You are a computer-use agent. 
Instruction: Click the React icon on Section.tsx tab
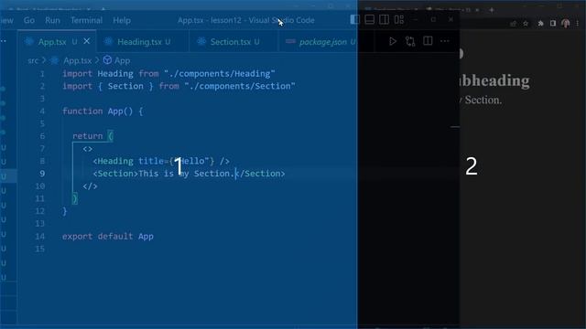coord(201,41)
